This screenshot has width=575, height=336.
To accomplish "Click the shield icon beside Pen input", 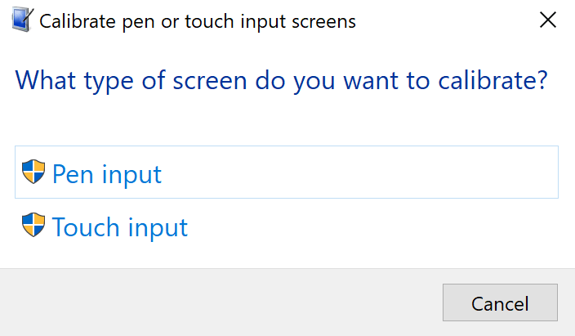I will pos(33,172).
